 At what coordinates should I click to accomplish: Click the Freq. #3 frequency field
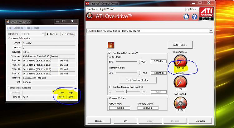pos(41,73)
